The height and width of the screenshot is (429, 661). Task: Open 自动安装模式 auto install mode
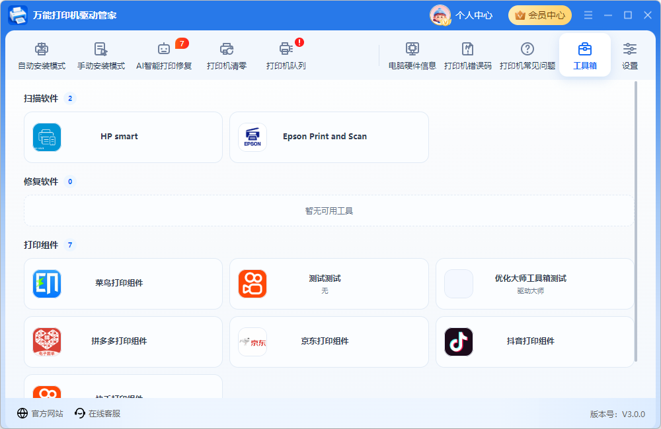42,55
